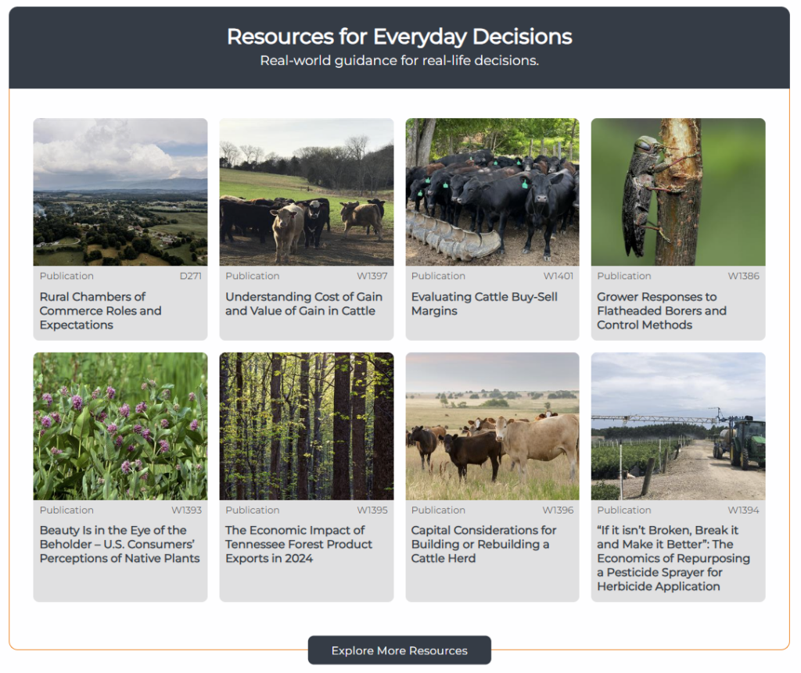
Task: Open the calves in pasture thumbnail for W1397
Action: 307,192
